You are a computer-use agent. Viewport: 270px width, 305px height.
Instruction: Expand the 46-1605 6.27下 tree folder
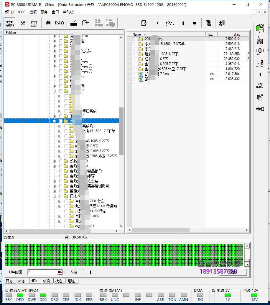(x=60, y=141)
